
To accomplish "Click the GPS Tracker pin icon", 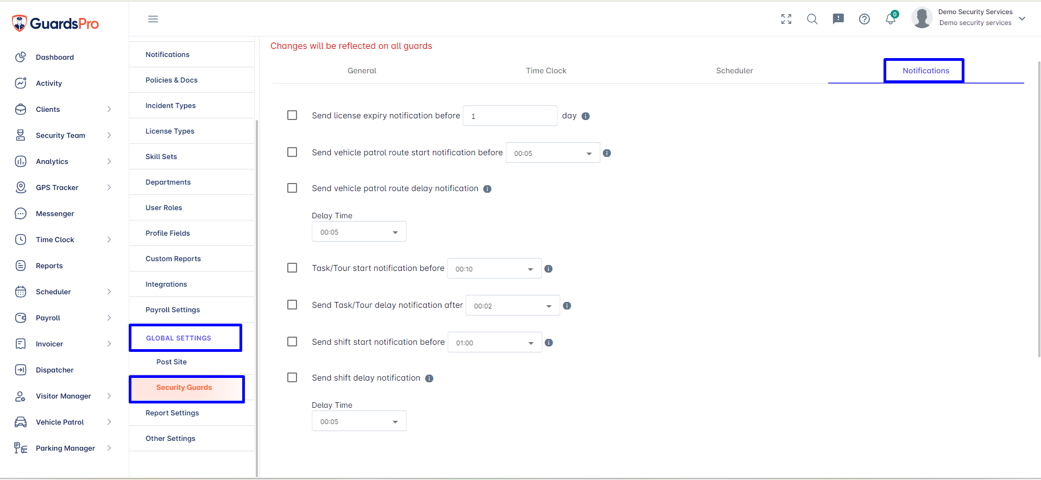I will point(21,187).
